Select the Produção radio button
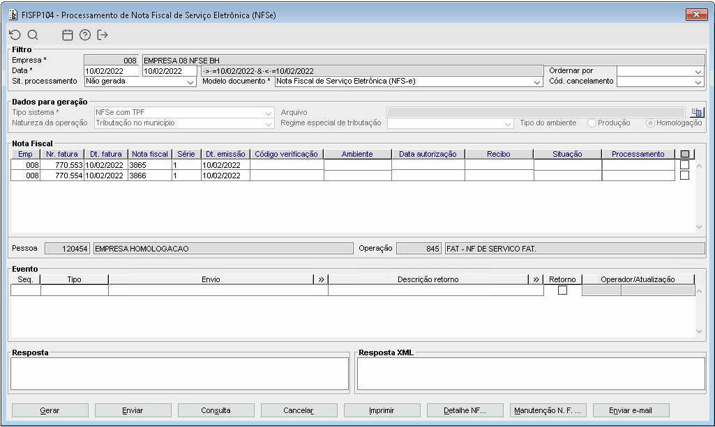This screenshot has height=427, width=715. coord(592,123)
